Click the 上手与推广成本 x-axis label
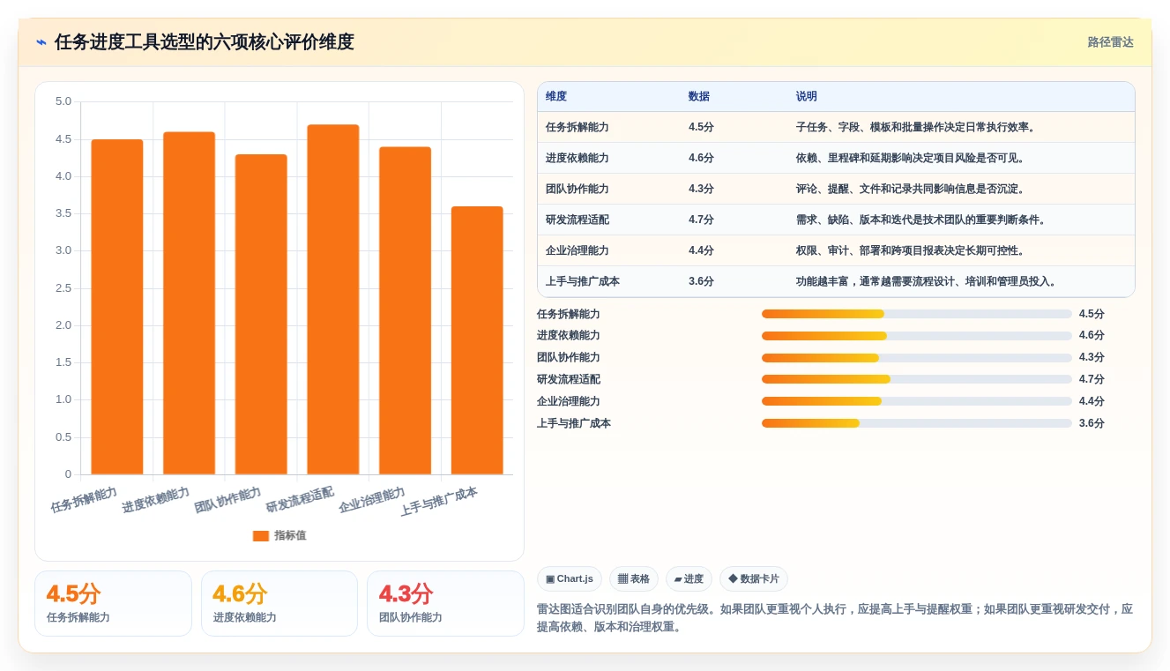 (439, 501)
